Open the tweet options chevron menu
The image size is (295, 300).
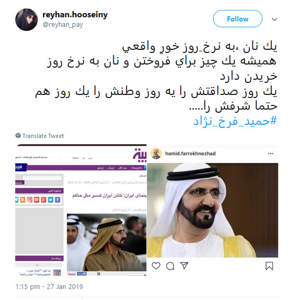tap(275, 19)
